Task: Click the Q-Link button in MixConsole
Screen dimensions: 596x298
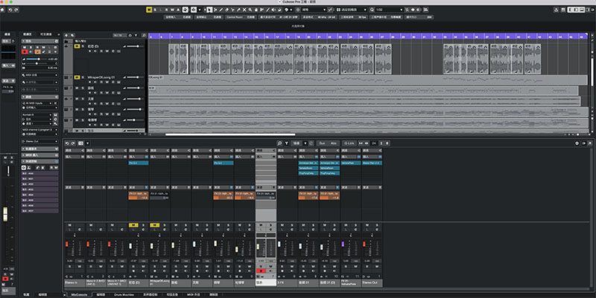Action: [x=349, y=143]
